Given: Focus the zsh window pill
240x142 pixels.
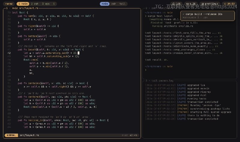Looking at the screenshot, I should (x=114, y=4).
